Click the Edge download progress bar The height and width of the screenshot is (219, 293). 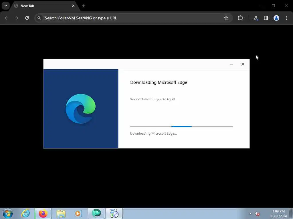coord(181,127)
